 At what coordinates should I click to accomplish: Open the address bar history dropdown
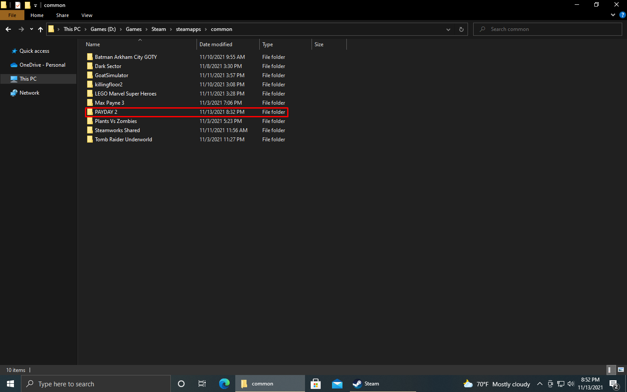(x=448, y=29)
